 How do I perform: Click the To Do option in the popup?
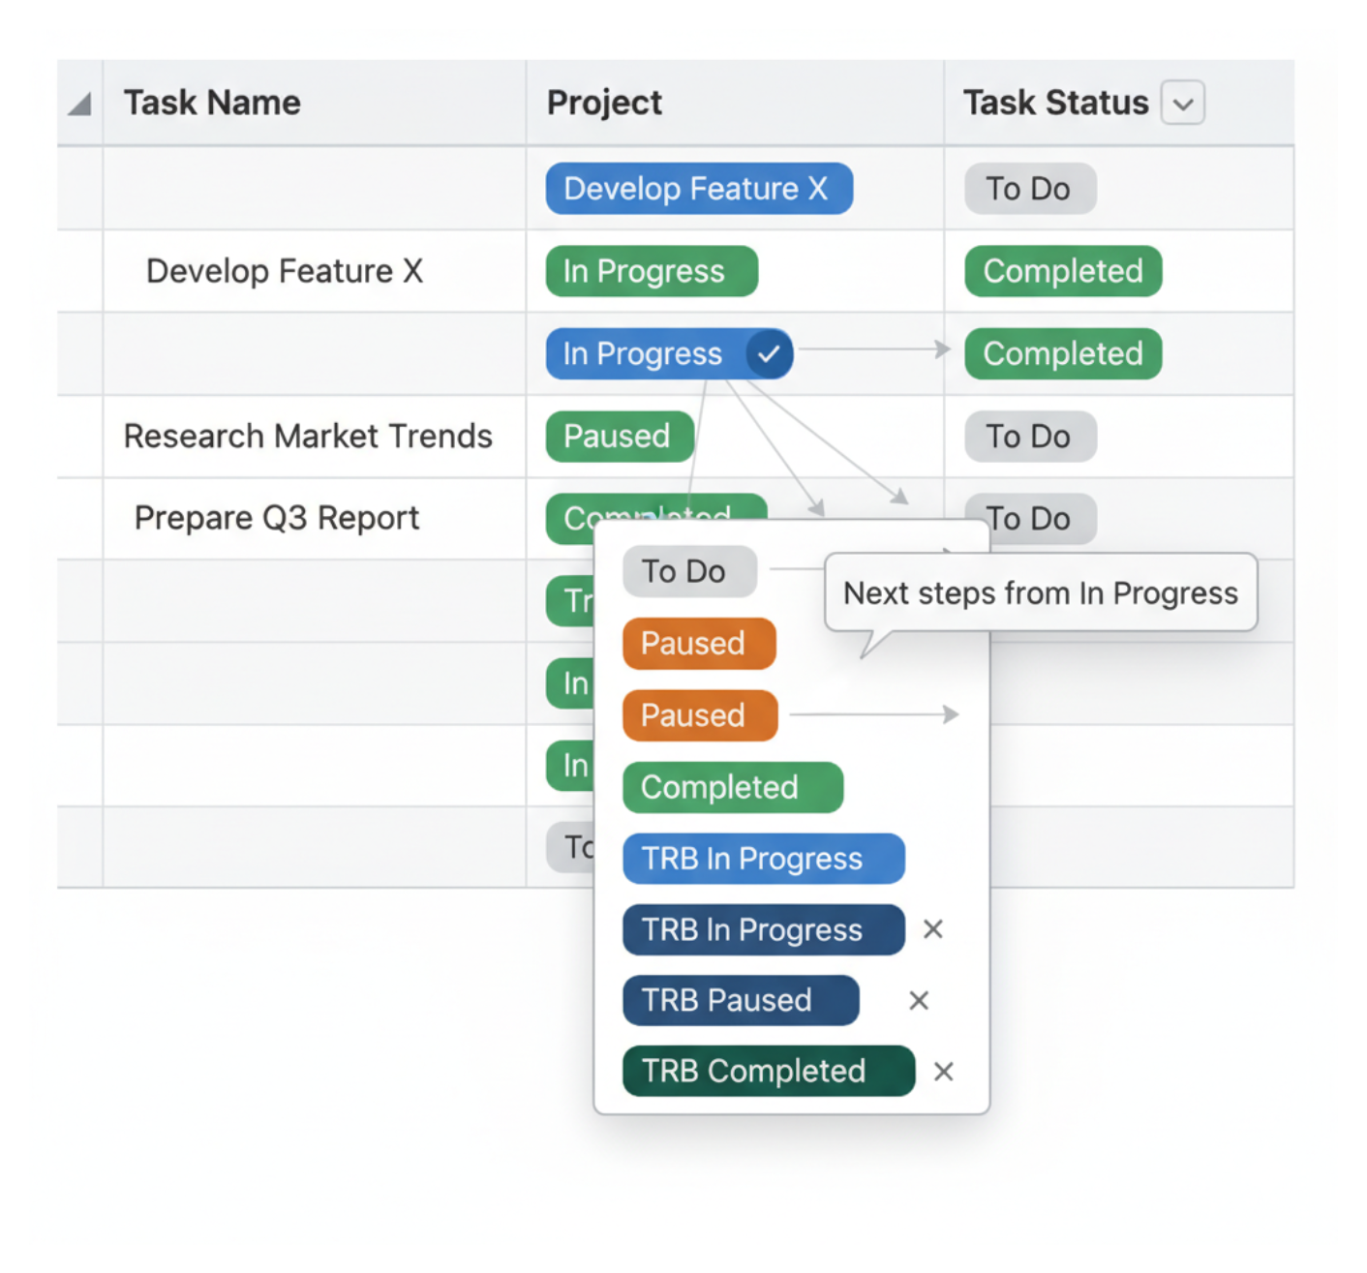click(x=689, y=571)
